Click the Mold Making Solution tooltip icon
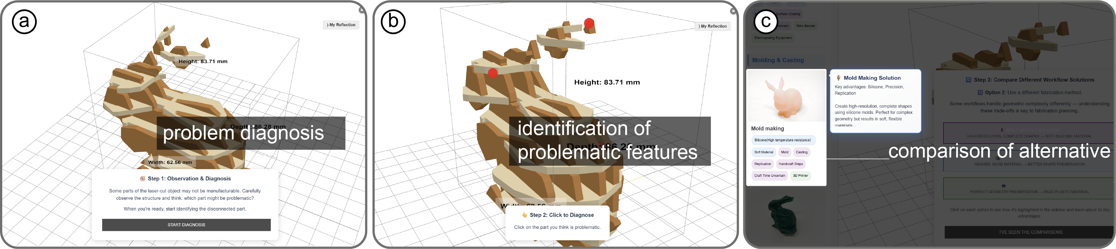The width and height of the screenshot is (1116, 249). pyautogui.click(x=838, y=78)
